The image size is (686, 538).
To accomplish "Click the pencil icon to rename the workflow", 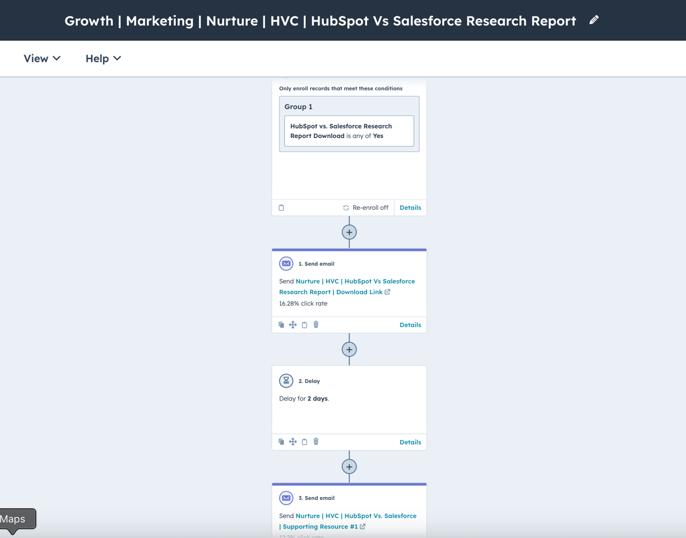I will pyautogui.click(x=595, y=20).
